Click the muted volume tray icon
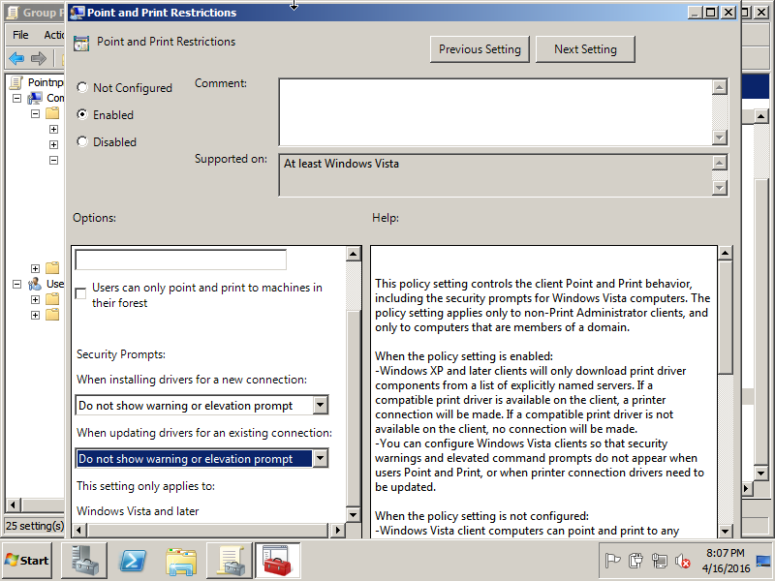The width and height of the screenshot is (775, 581). point(682,561)
